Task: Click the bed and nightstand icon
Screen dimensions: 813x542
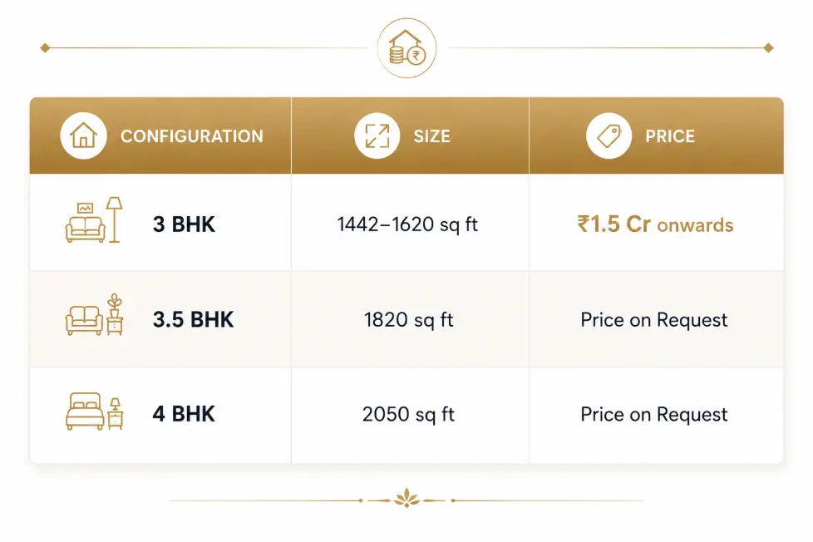Action: pyautogui.click(x=94, y=411)
